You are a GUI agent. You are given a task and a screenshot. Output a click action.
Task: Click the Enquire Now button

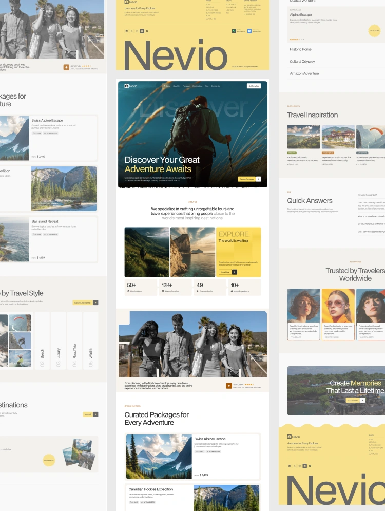click(x=353, y=400)
